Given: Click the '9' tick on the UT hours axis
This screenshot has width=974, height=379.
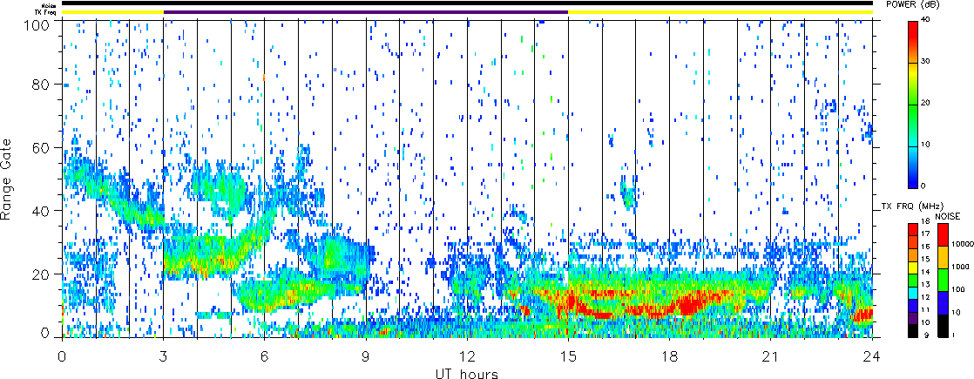Looking at the screenshot, I should click(x=366, y=355).
